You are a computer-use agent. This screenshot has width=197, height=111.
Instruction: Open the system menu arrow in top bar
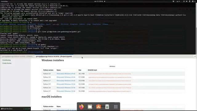coord(195,1)
